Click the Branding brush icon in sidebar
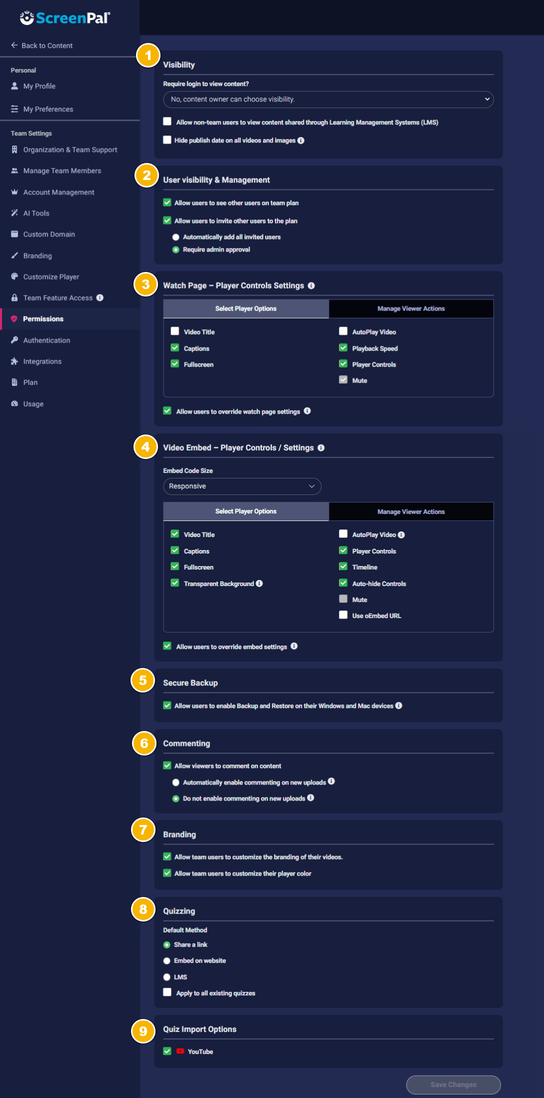 tap(14, 255)
